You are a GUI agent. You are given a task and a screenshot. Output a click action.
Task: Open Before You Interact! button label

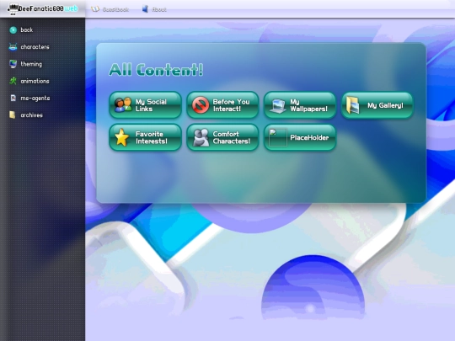click(231, 105)
